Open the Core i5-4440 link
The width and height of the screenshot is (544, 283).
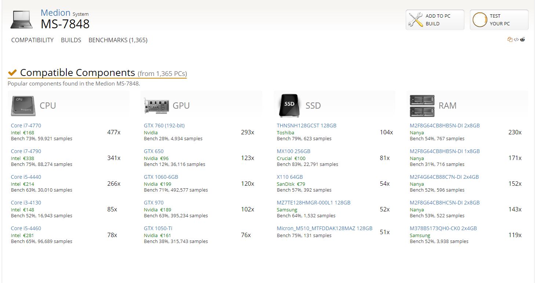tap(26, 177)
